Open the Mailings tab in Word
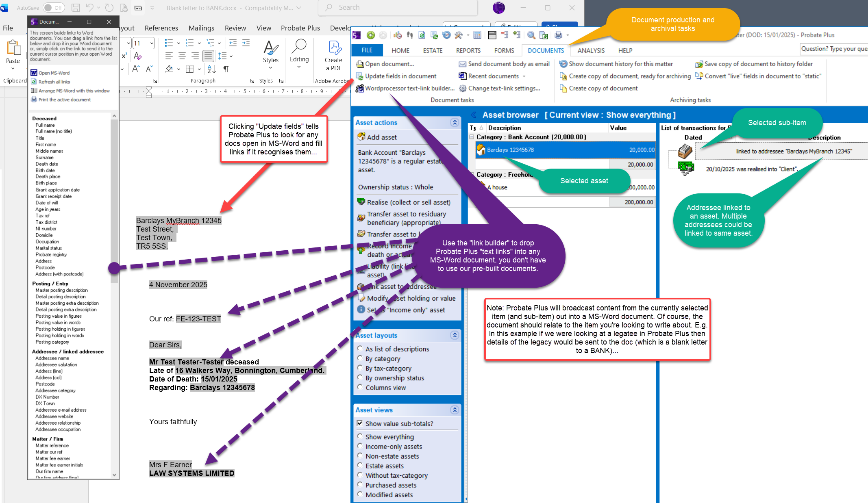This screenshot has height=503, width=868. pyautogui.click(x=201, y=28)
